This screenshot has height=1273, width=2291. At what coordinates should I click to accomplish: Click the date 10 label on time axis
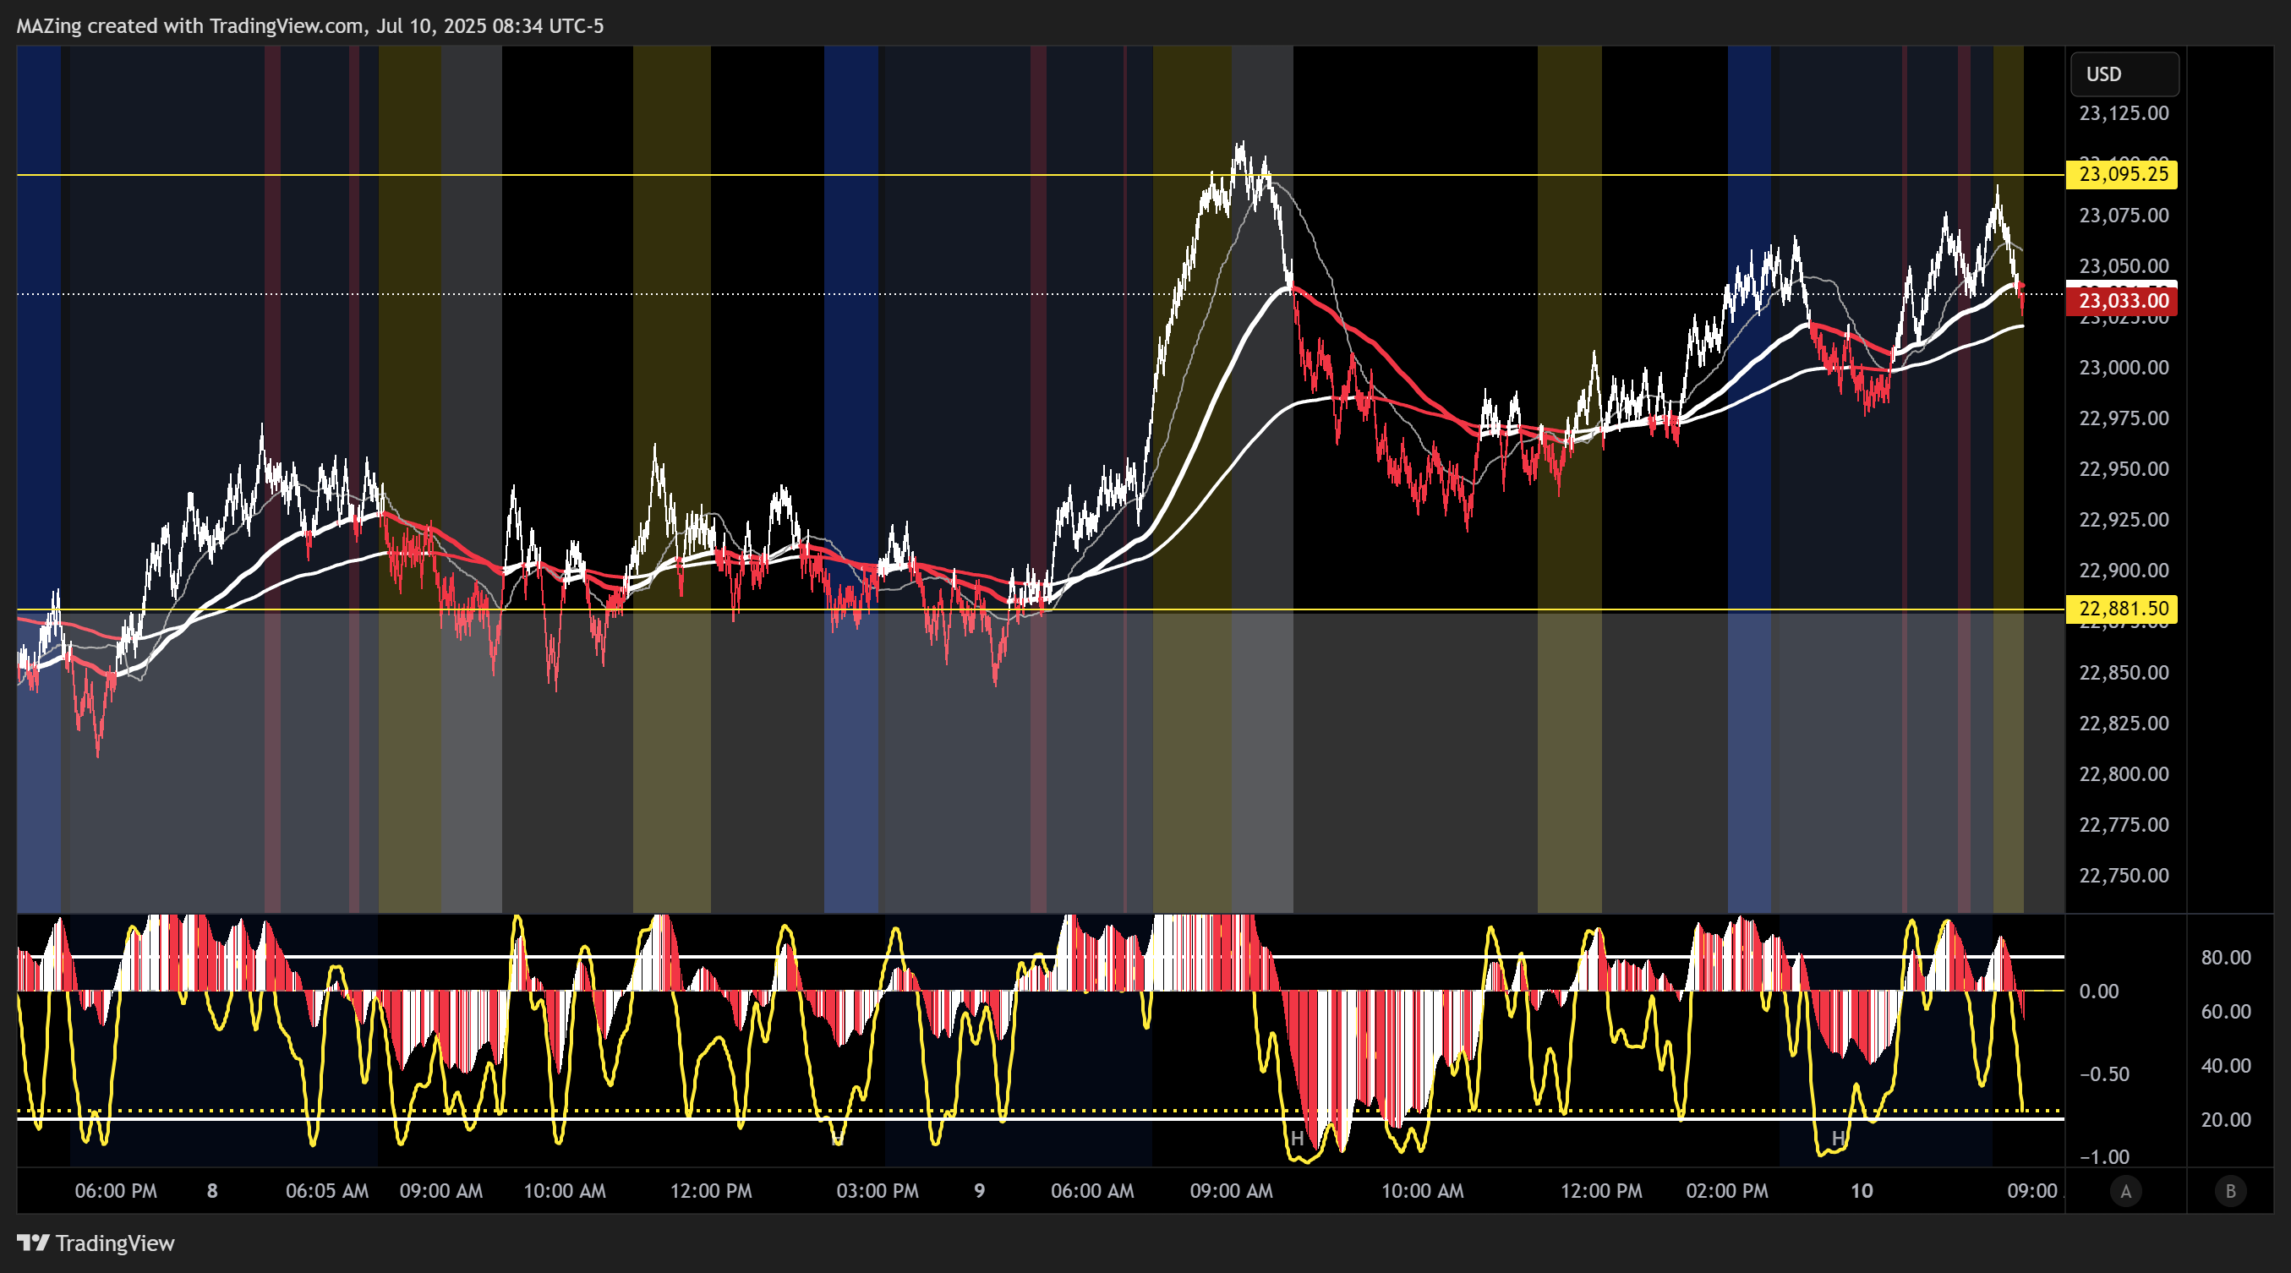coord(1862,1191)
